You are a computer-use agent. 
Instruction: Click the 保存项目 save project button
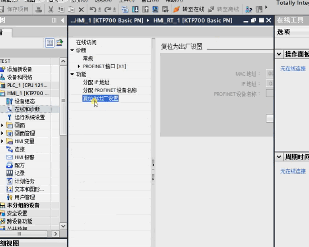[15, 9]
